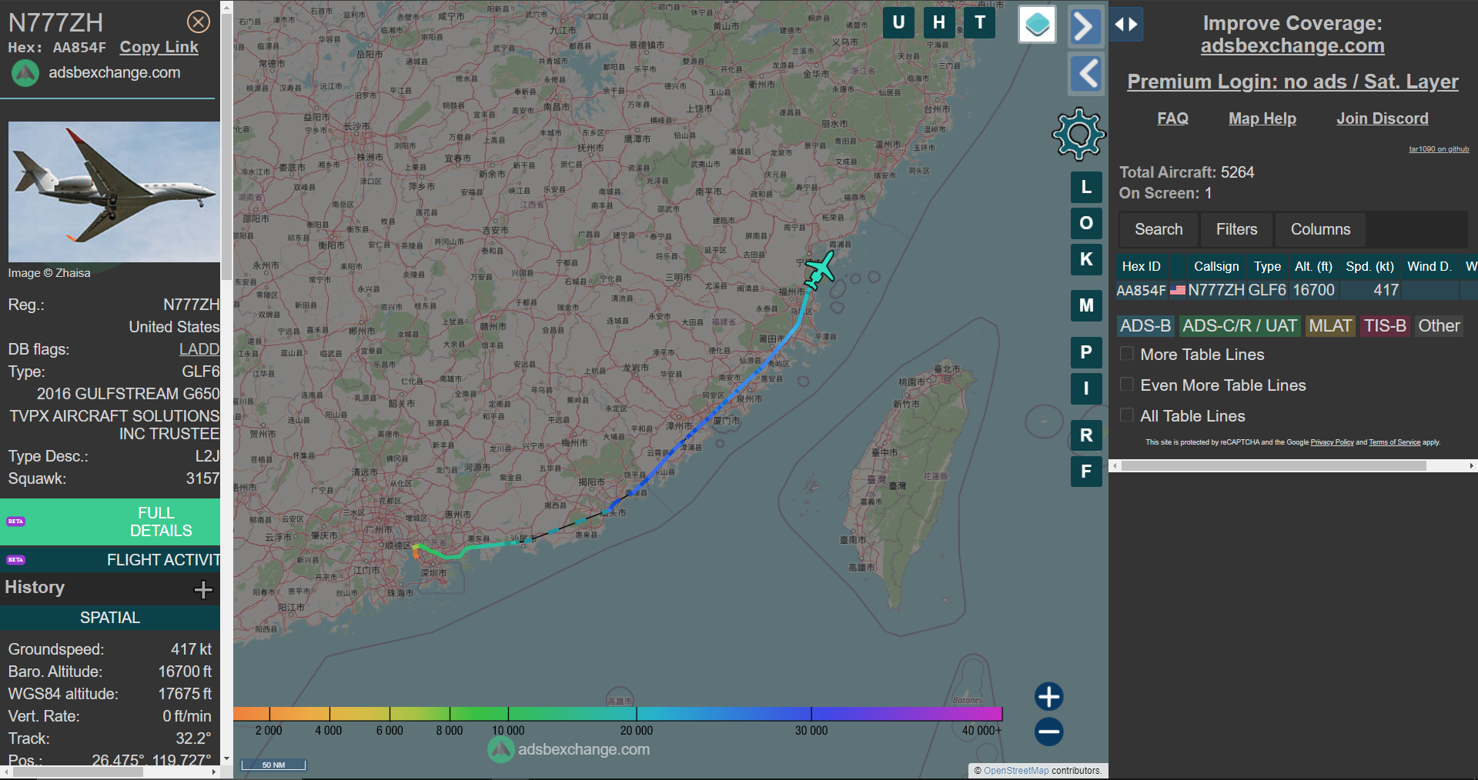1478x780 pixels.
Task: Click the Gulfstream aircraft photo thumbnail
Action: (114, 192)
